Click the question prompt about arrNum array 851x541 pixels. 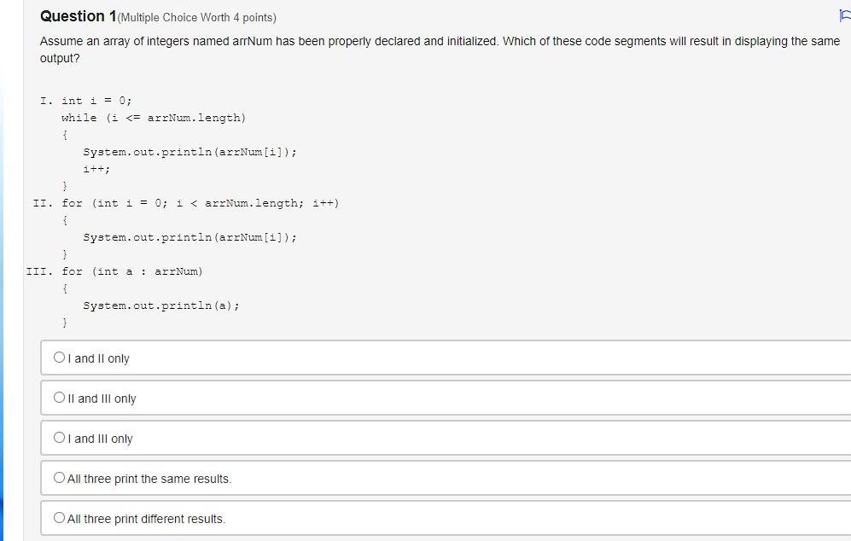click(427, 48)
